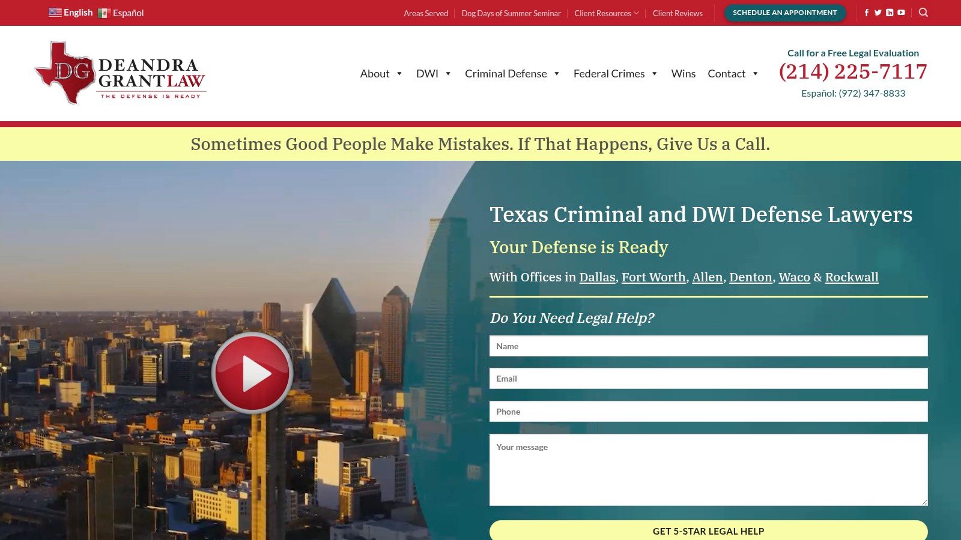
Task: Follow the Fort Worth office link
Action: (x=654, y=277)
